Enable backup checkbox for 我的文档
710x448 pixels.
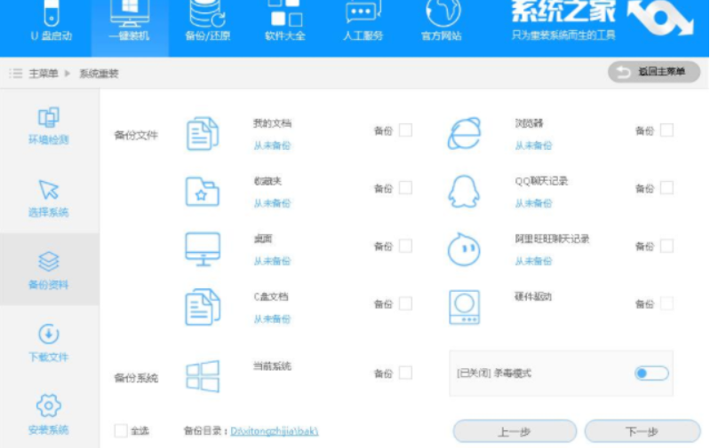coord(405,130)
